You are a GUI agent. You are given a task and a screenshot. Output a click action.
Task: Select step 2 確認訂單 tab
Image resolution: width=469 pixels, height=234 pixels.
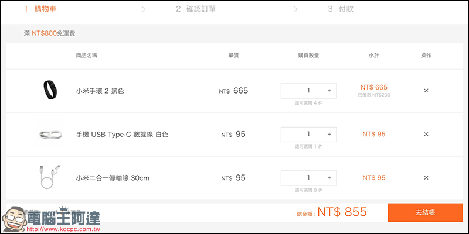pos(196,9)
